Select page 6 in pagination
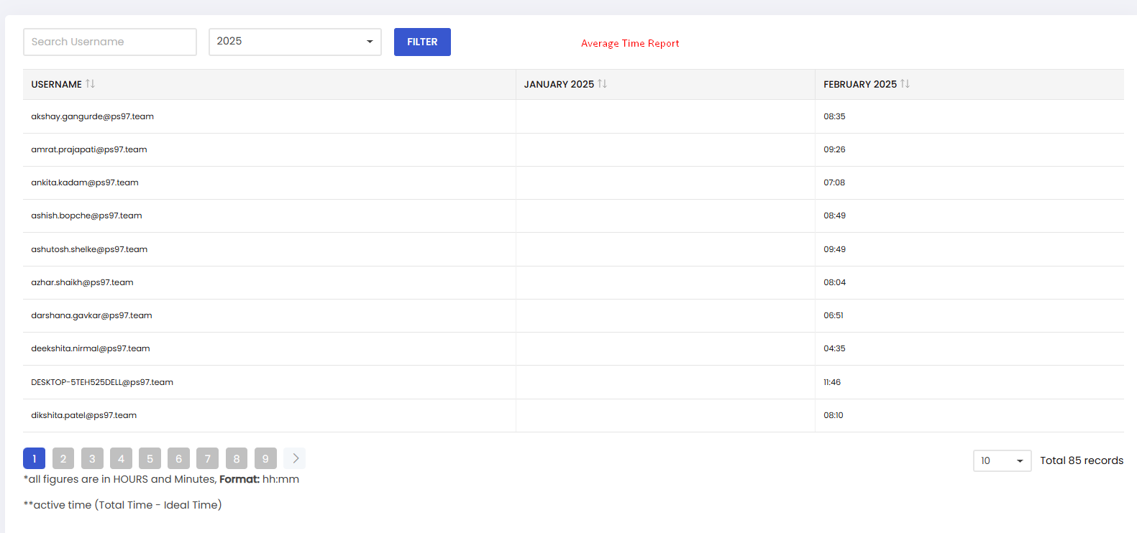Image resolution: width=1137 pixels, height=533 pixels. pyautogui.click(x=178, y=458)
